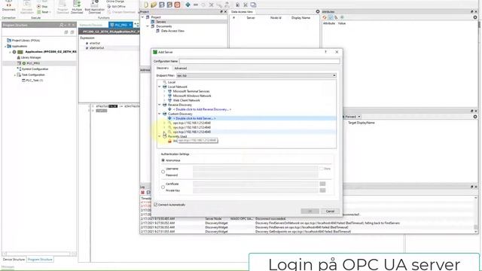Select Task Configuration in Program Structure
This screenshot has height=271, width=482.
point(33,75)
